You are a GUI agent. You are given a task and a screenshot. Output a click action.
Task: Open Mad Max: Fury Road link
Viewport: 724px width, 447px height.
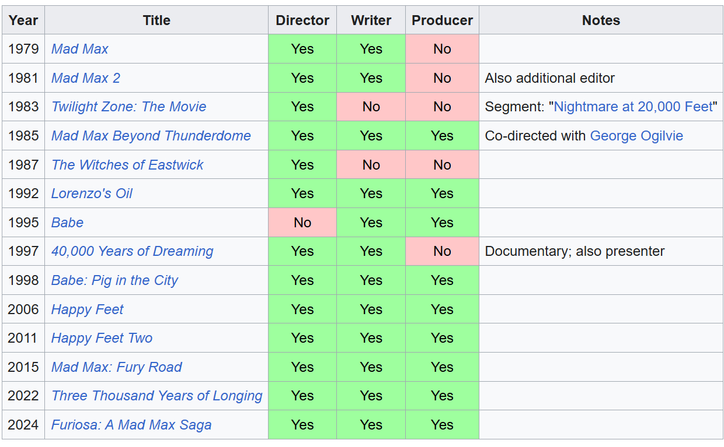coord(116,367)
